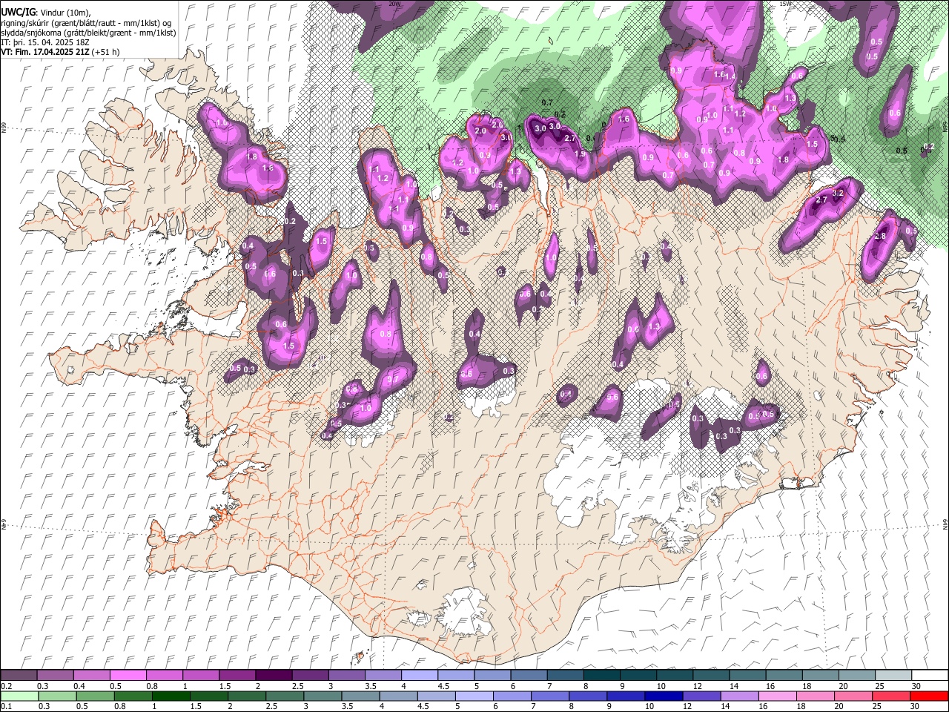The image size is (949, 712).
Task: Click the '2.8' snowfall value near the east coast
Action: click(x=881, y=236)
